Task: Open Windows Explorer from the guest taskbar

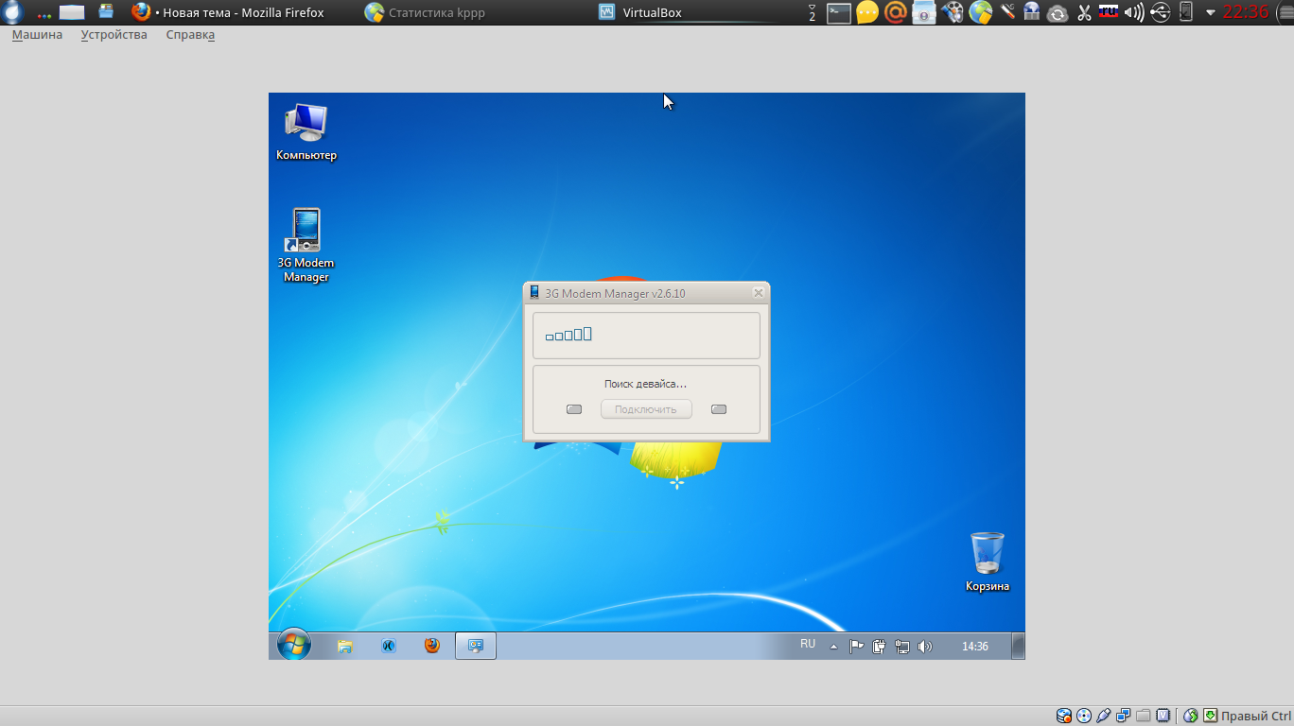Action: click(x=345, y=646)
